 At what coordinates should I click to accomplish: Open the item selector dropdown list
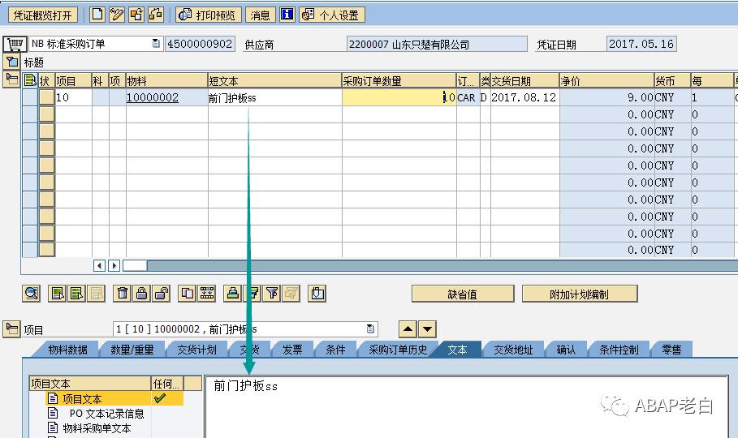click(370, 328)
